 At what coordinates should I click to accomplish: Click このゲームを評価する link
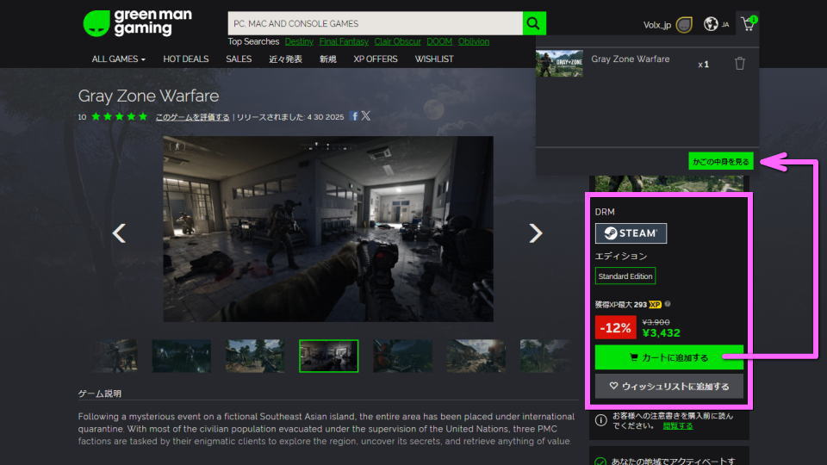coord(192,117)
